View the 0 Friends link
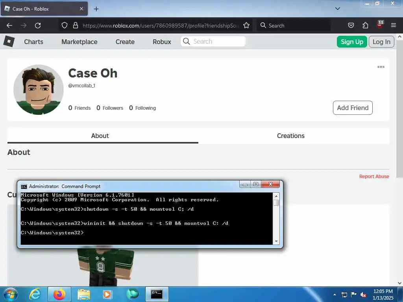This screenshot has height=302, width=403. 79,108
